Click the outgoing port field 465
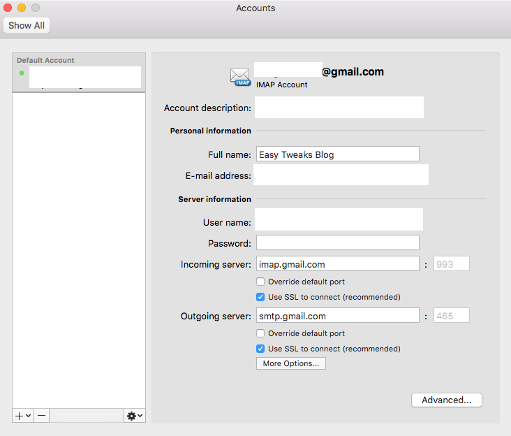Viewport: 511px width, 436px height. tap(452, 315)
